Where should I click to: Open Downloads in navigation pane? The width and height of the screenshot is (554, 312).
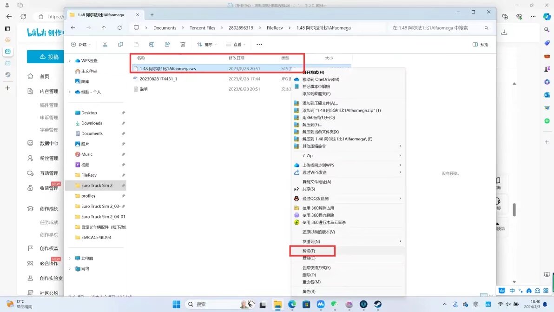[x=92, y=123]
